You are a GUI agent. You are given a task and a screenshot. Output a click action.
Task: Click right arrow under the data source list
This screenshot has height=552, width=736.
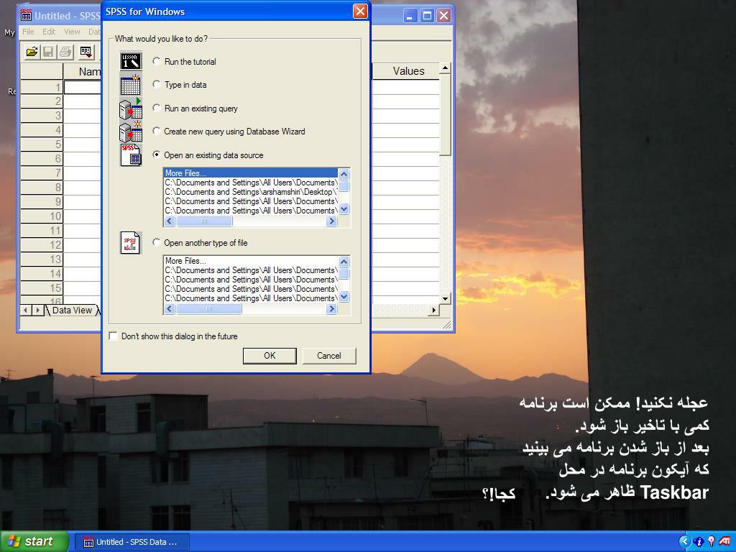332,221
